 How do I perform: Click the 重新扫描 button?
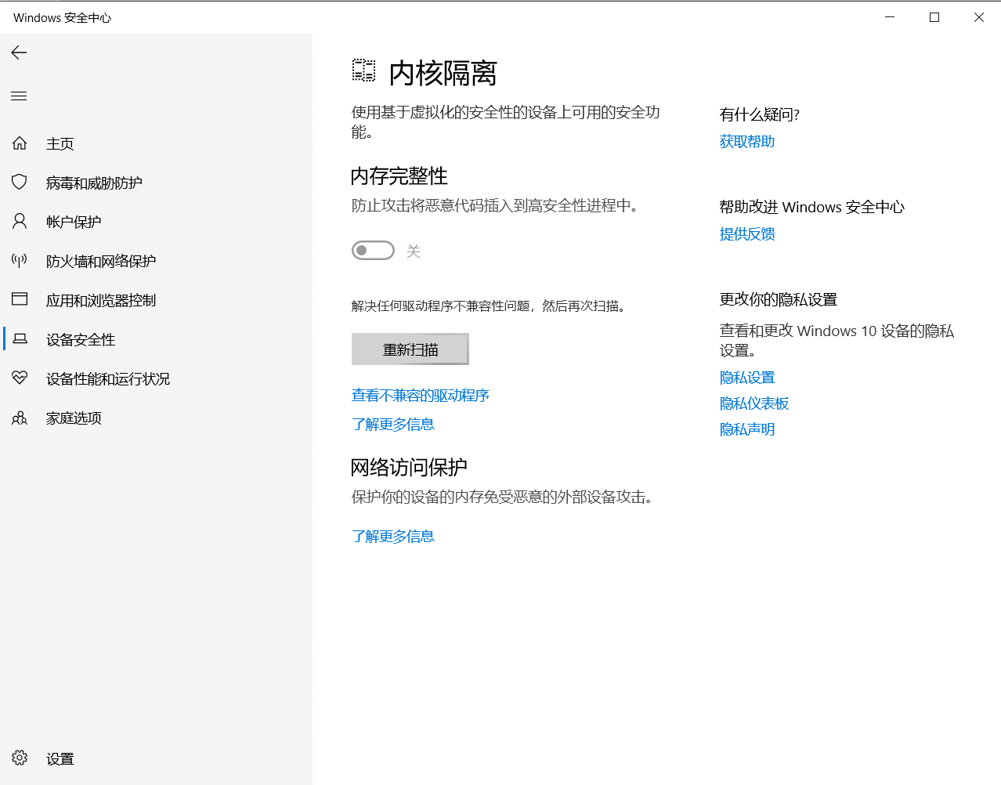click(410, 349)
